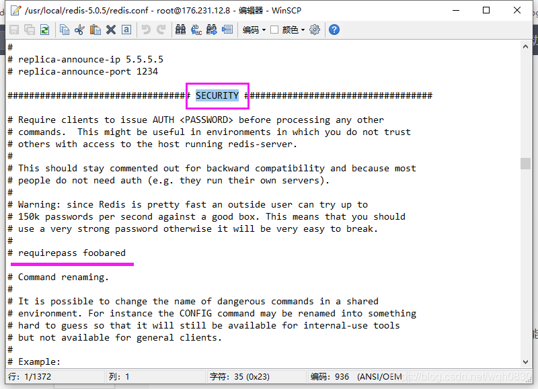538x389 pixels.
Task: Click the line '# replica-announce-port 1234'
Action: click(83, 71)
